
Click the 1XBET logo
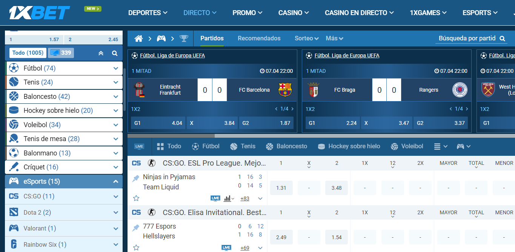pyautogui.click(x=40, y=12)
